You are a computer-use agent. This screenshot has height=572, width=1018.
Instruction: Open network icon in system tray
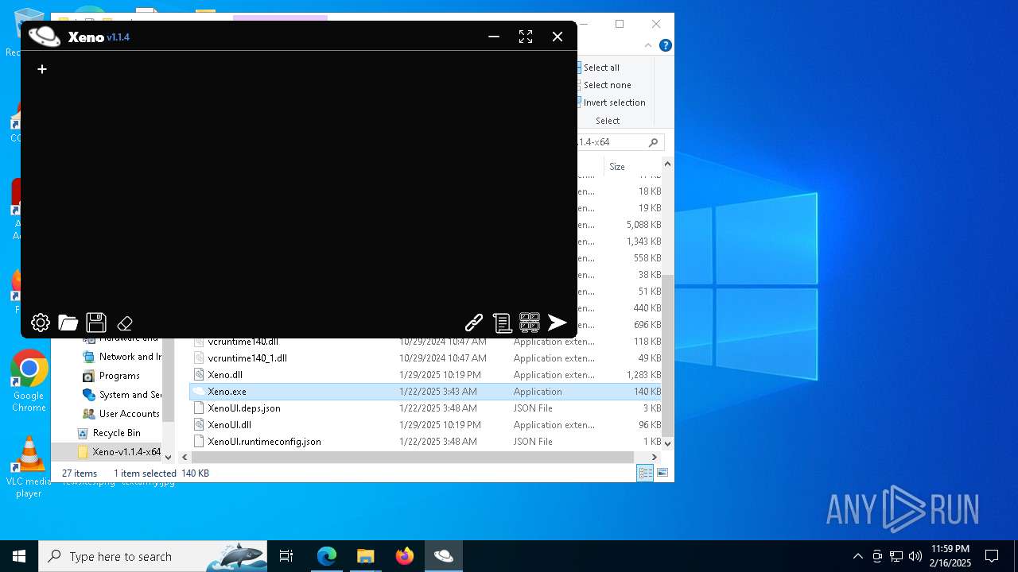tap(896, 556)
